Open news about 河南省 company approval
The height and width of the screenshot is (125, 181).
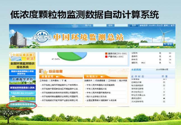click(61, 96)
